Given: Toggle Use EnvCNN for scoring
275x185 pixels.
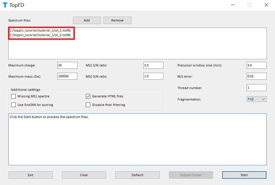Looking at the screenshot, I should point(13,105).
